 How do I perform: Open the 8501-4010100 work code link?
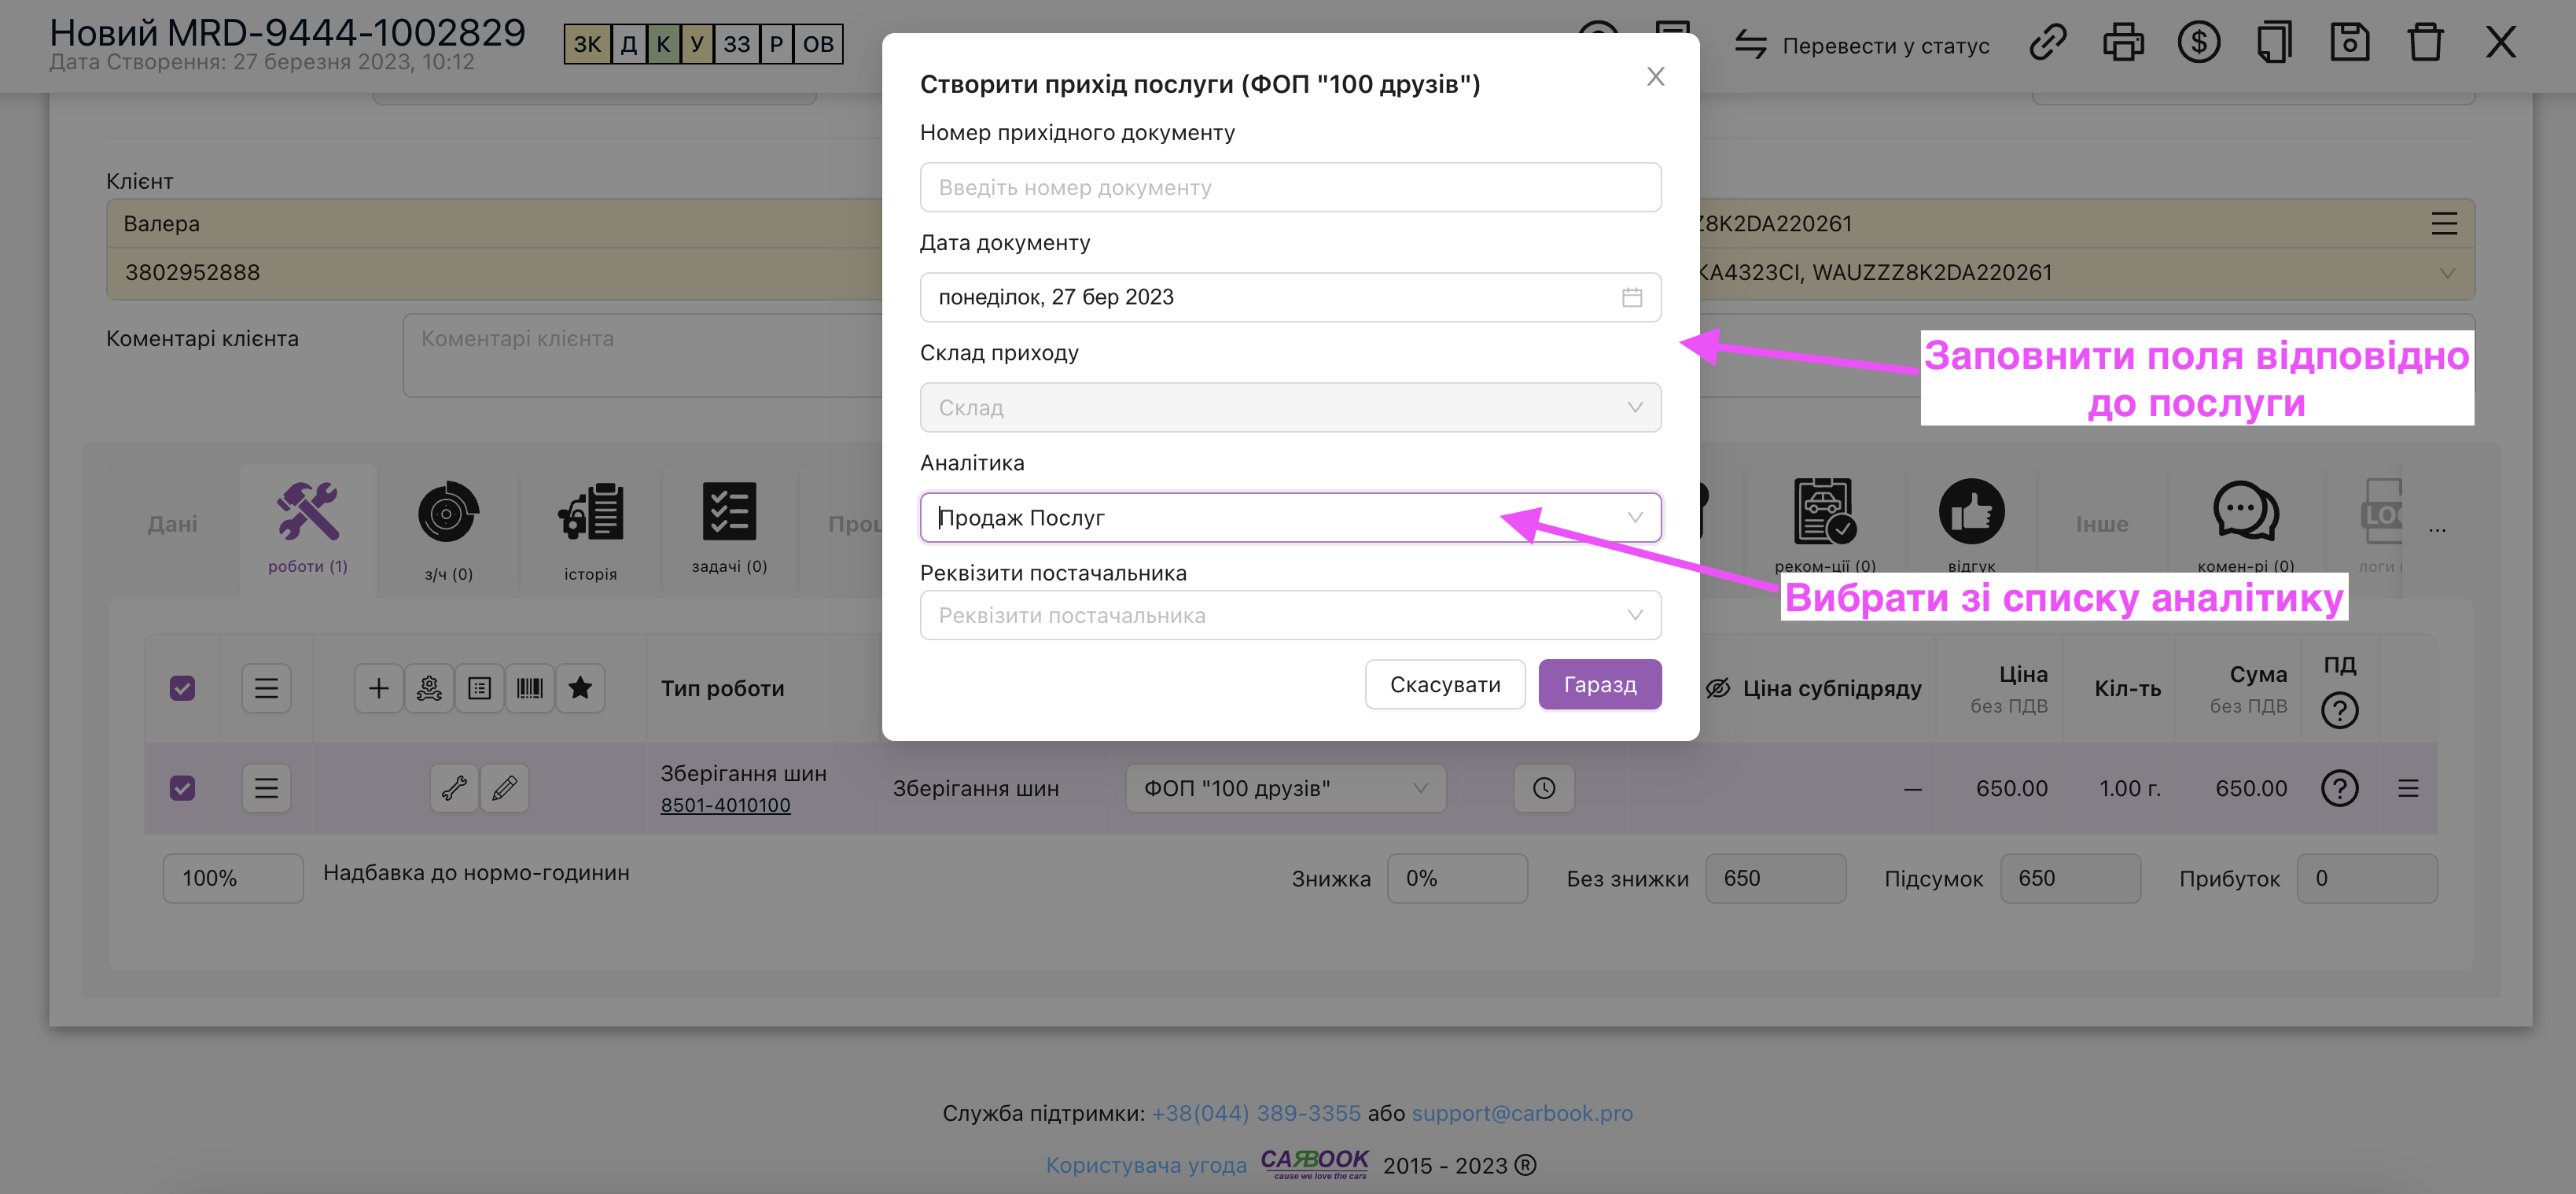click(725, 805)
